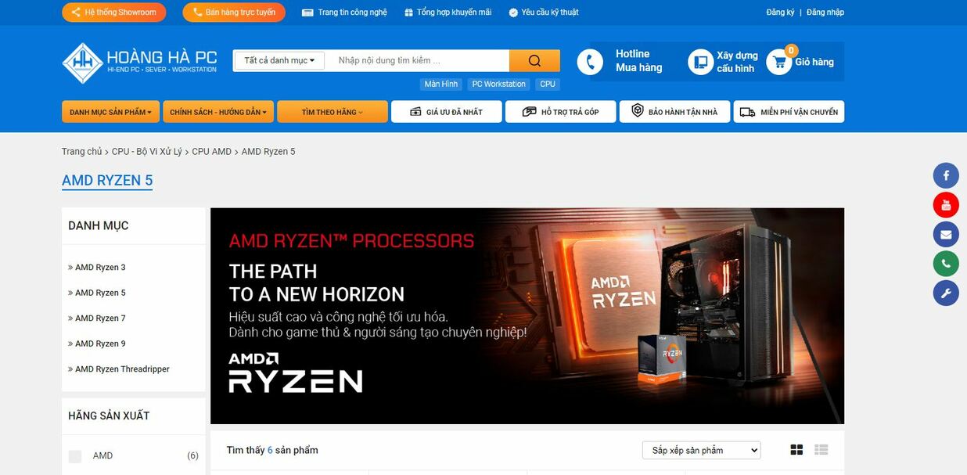This screenshot has height=475, width=967.
Task: Open the YouTube floating side icon
Action: click(946, 205)
